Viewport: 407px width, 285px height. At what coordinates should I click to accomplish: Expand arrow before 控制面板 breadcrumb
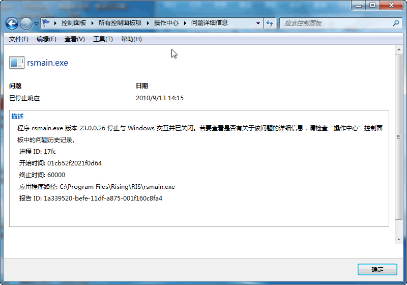pos(55,23)
